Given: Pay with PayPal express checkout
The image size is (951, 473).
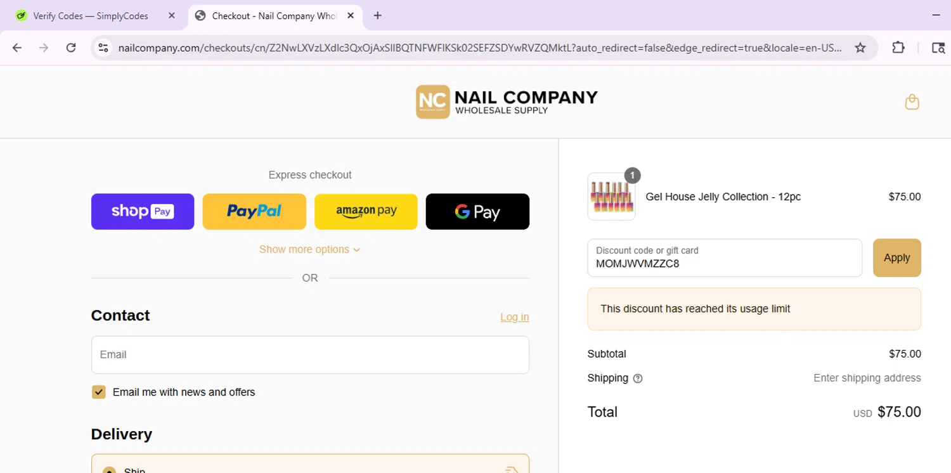Looking at the screenshot, I should click(254, 211).
